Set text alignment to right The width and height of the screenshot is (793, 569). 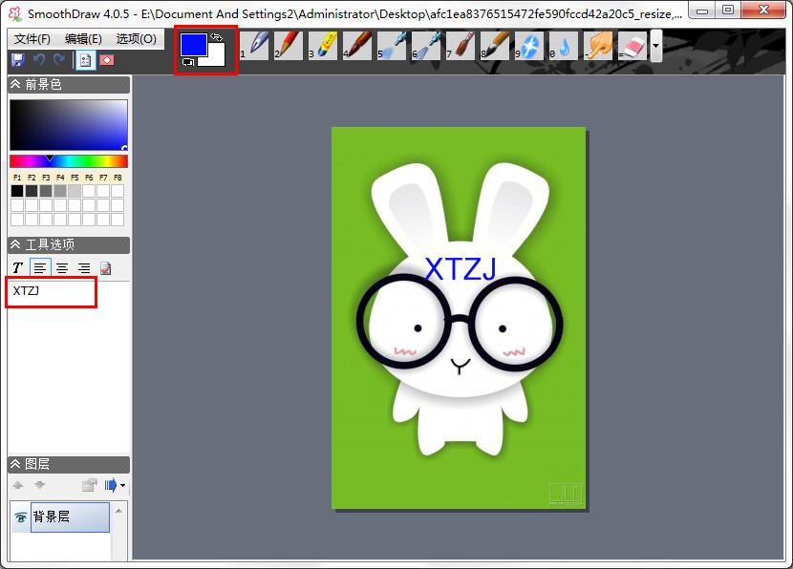click(84, 268)
